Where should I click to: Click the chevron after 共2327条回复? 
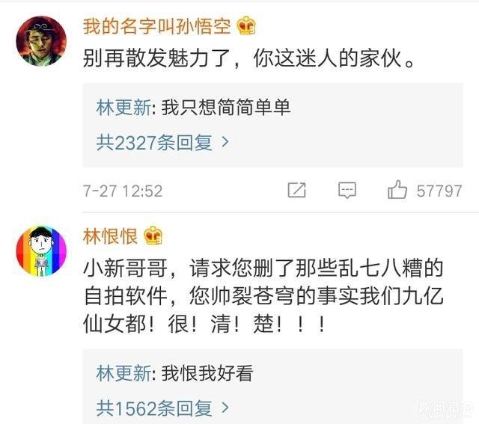[x=225, y=142]
